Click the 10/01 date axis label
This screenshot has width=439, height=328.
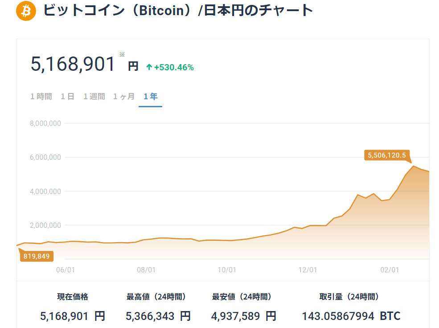click(227, 270)
